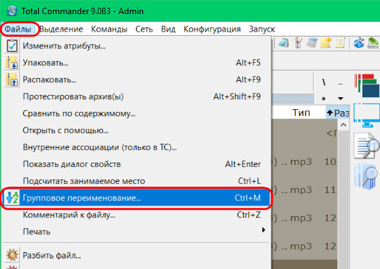Select Открыть с помощью entry
The image size is (380, 269).
(x=137, y=130)
